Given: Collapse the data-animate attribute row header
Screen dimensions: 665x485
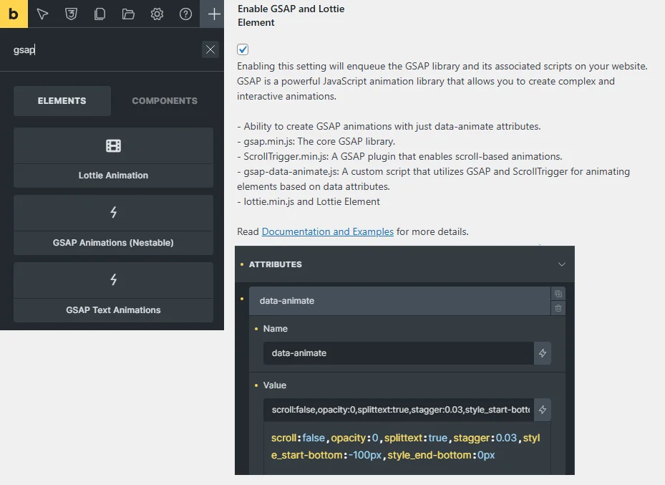Looking at the screenshot, I should tap(398, 301).
